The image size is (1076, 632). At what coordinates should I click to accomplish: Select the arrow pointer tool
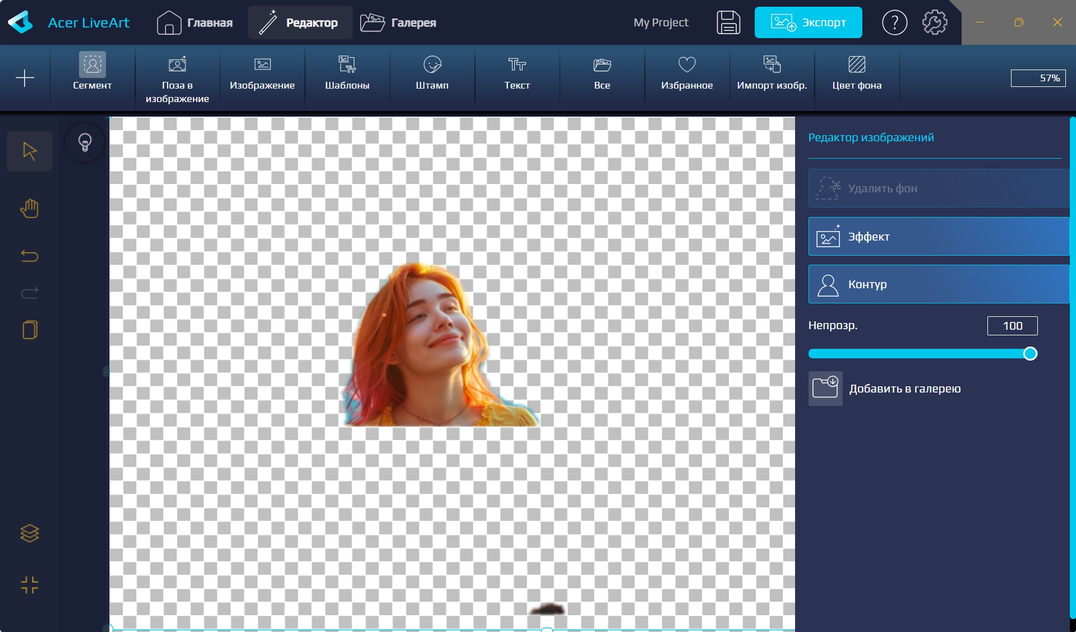point(29,151)
